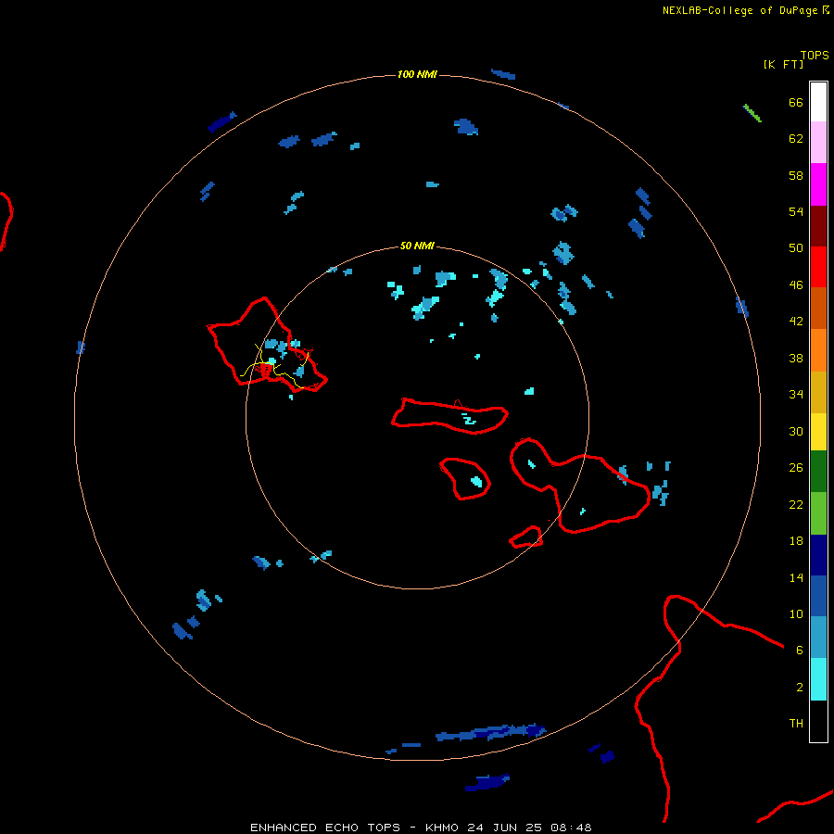Click the legend value '38'
834x834 pixels.
pyautogui.click(x=796, y=358)
